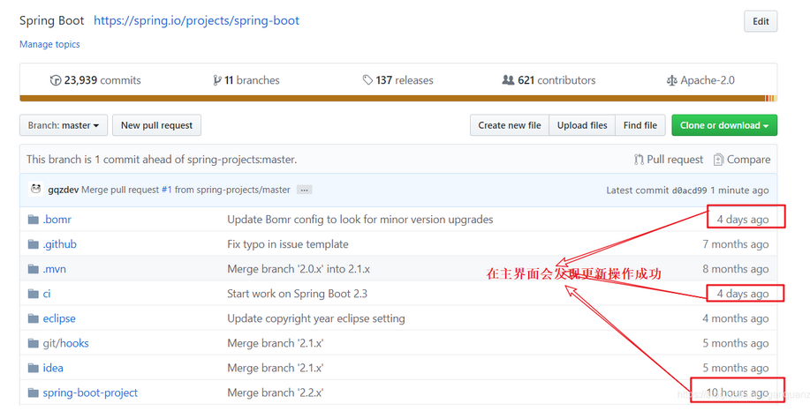Click '7 months ago' timestamp in .github row

click(736, 244)
